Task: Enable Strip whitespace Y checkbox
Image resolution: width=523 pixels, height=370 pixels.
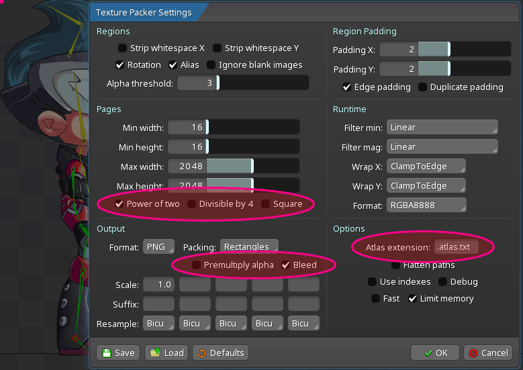Action: pos(217,48)
